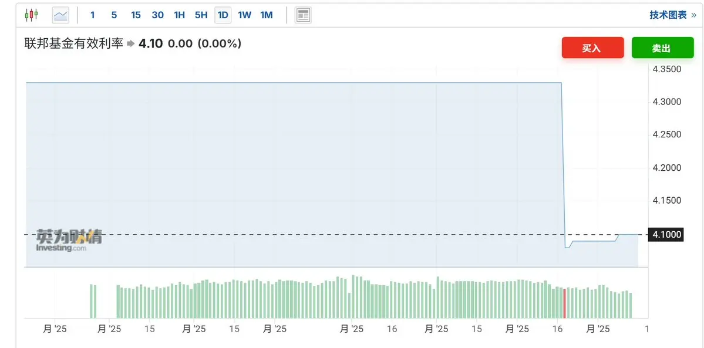Screen dimensions: 704x348
Task: Click the 4.2500 axis value
Action: click(667, 135)
